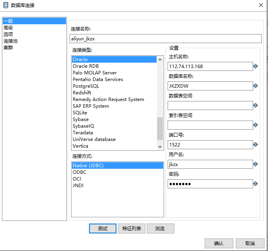Select Native (JDBC) access method
This screenshot has width=268, height=251.
[x=118, y=166]
